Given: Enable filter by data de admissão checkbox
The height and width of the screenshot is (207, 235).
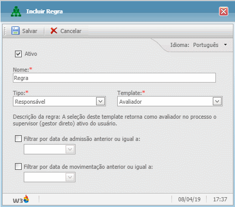Looking at the screenshot, I should click(18, 138).
